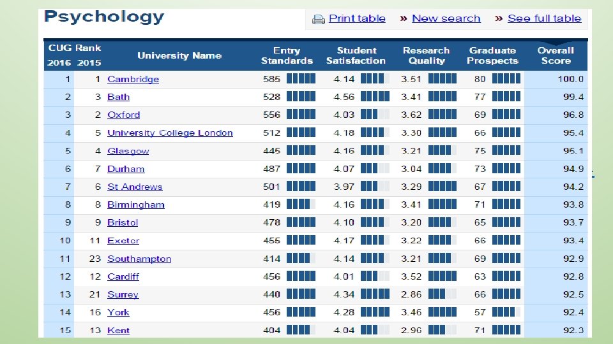Click Exeter's student satisfaction value 4.17
This screenshot has width=613, height=344.
(344, 241)
